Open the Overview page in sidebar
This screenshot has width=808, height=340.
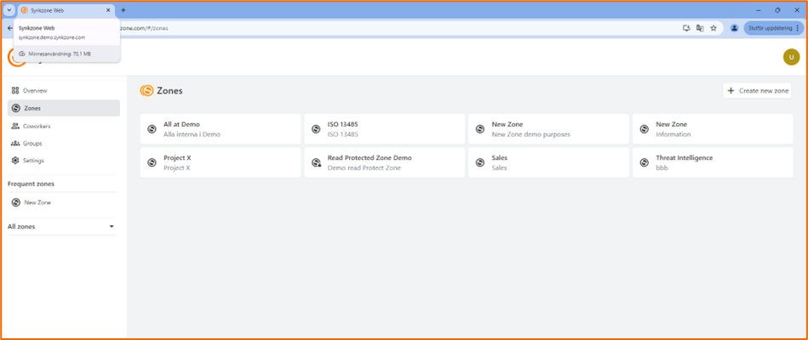point(35,90)
